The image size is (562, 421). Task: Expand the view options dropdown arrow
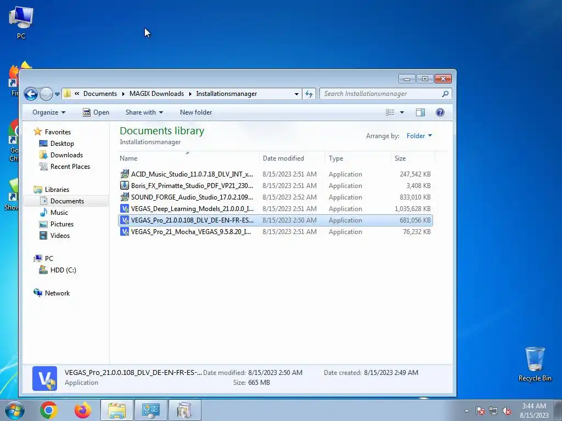pos(402,112)
